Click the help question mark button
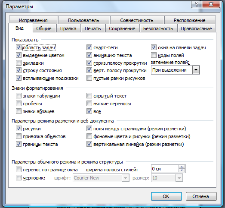225x208 pixels. pos(197,4)
